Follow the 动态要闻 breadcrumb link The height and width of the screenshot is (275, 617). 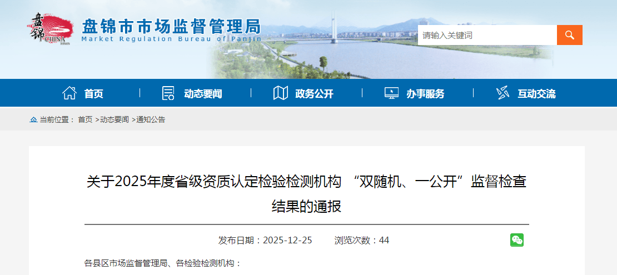(x=114, y=119)
